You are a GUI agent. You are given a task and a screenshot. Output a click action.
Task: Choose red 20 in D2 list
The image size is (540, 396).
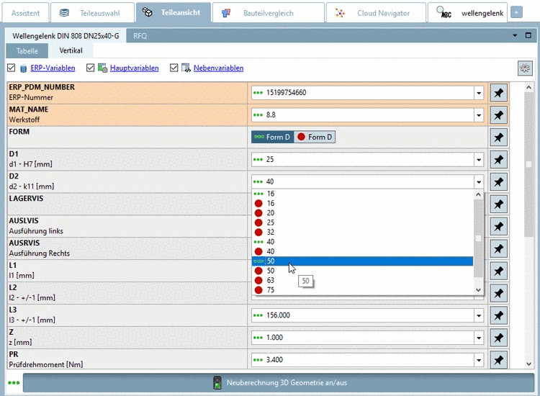[362, 213]
